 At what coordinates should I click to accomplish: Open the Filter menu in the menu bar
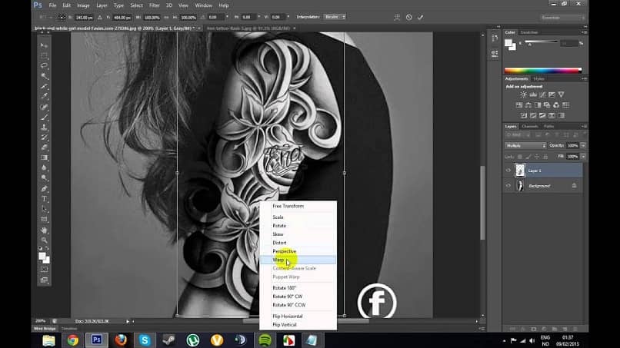tap(153, 5)
